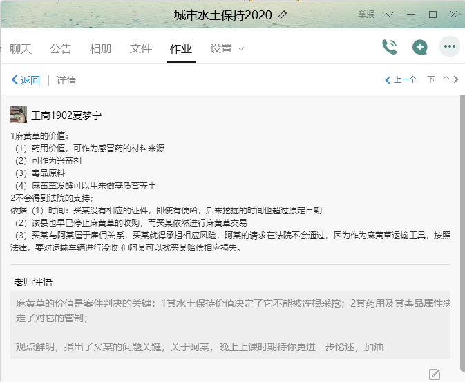Click the back arrow next to 返回

[15, 80]
